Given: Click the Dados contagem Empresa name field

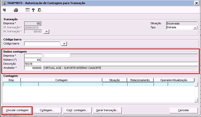Looking at the screenshot, I should (121, 56).
